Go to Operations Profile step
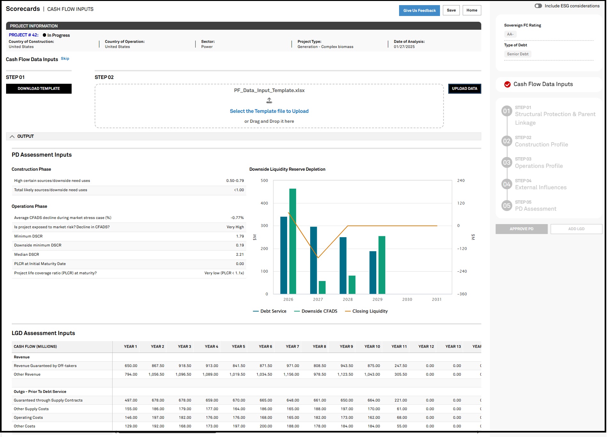Screen dimensions: 612x437 tap(538, 166)
